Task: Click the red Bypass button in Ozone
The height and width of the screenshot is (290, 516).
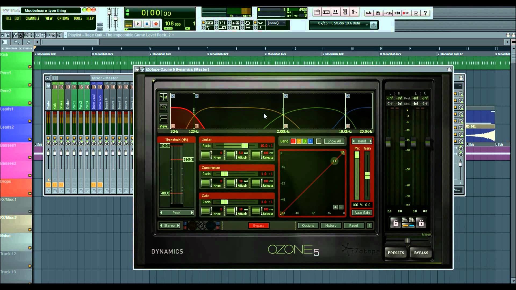Action: pyautogui.click(x=259, y=226)
